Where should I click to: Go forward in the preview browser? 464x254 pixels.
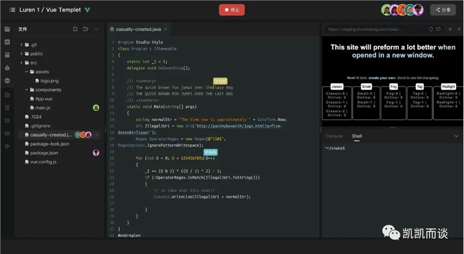pos(458,29)
